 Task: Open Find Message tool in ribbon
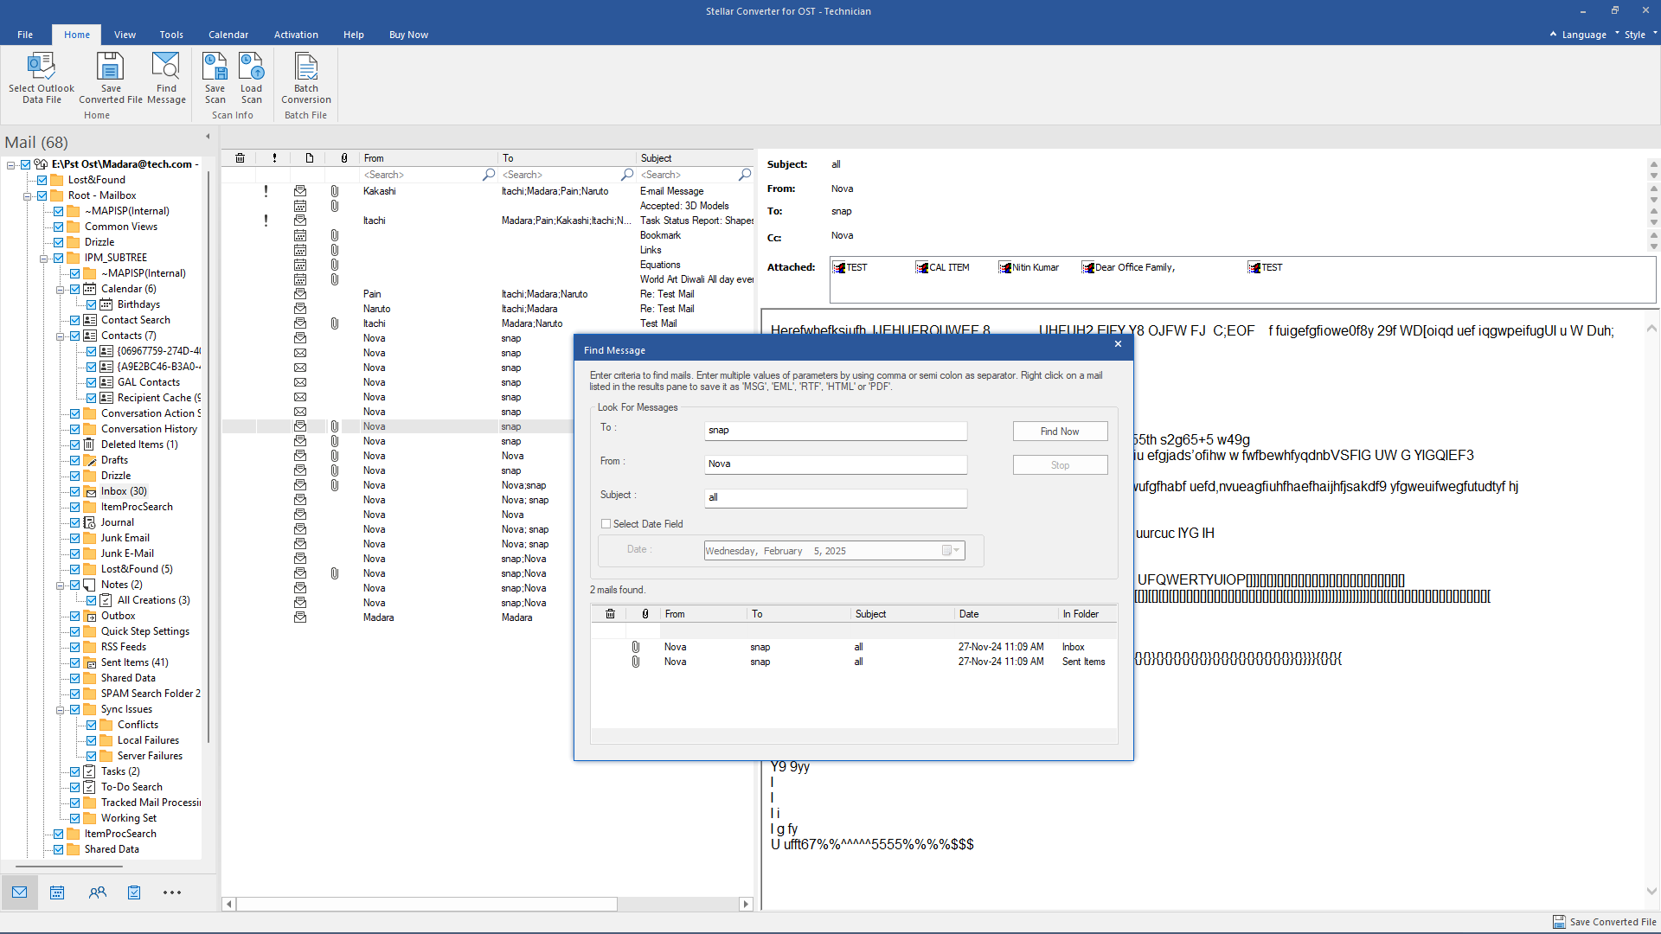pos(166,78)
